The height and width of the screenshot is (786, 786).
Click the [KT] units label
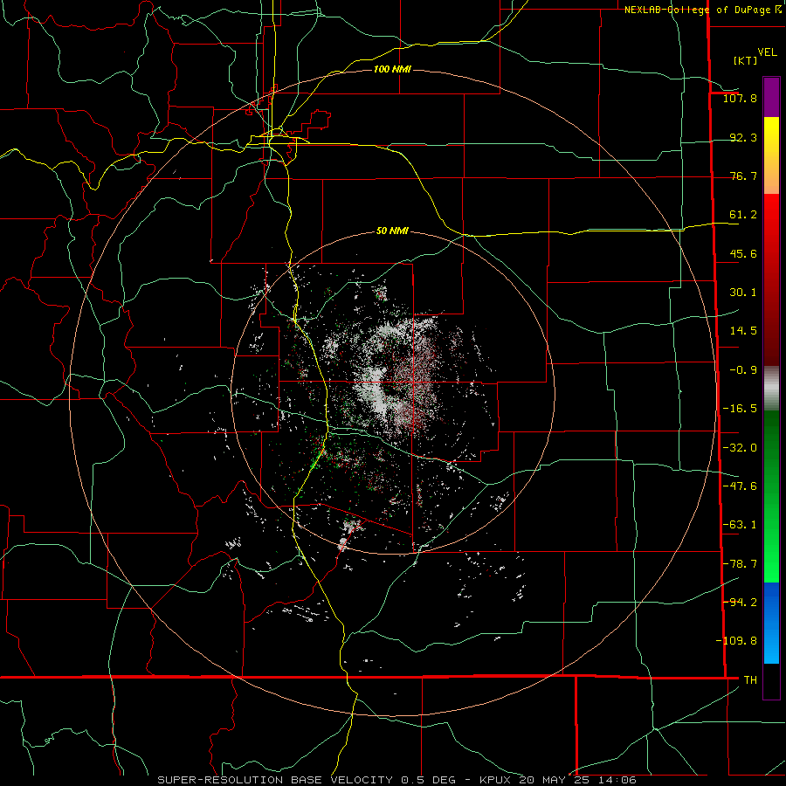745,60
